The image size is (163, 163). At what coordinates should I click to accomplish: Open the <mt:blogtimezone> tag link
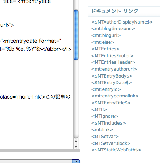pos(113,29)
